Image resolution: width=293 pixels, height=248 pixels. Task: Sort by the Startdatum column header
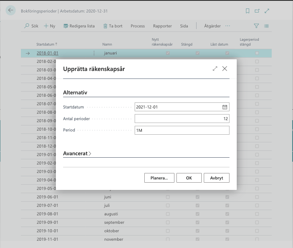47,44
